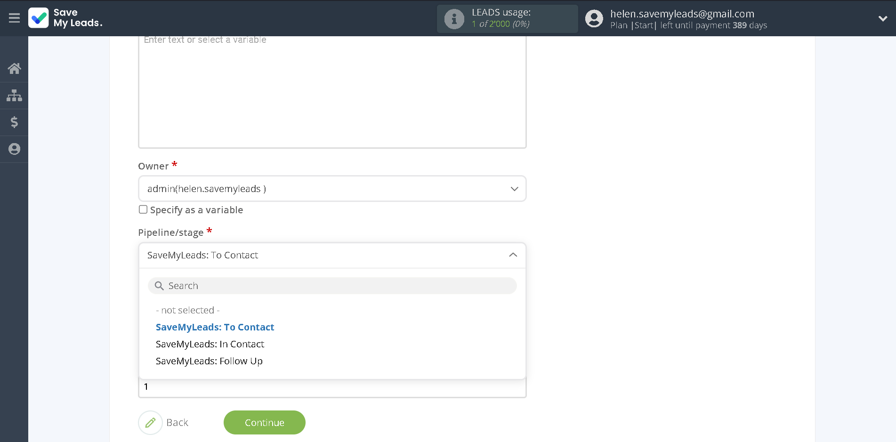896x442 pixels.
Task: Toggle the Specify as a variable checkbox
Action: 143,209
